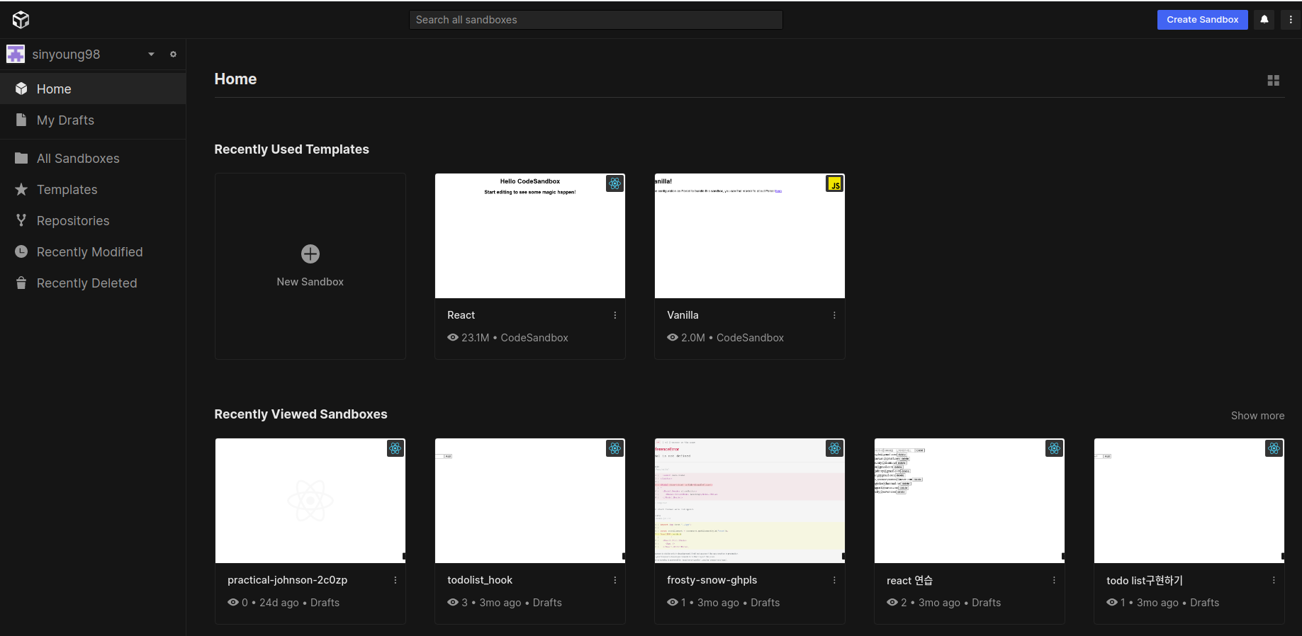1302x636 pixels.
Task: Click '23.1M • CodeSandbox' on React card
Action: [515, 338]
